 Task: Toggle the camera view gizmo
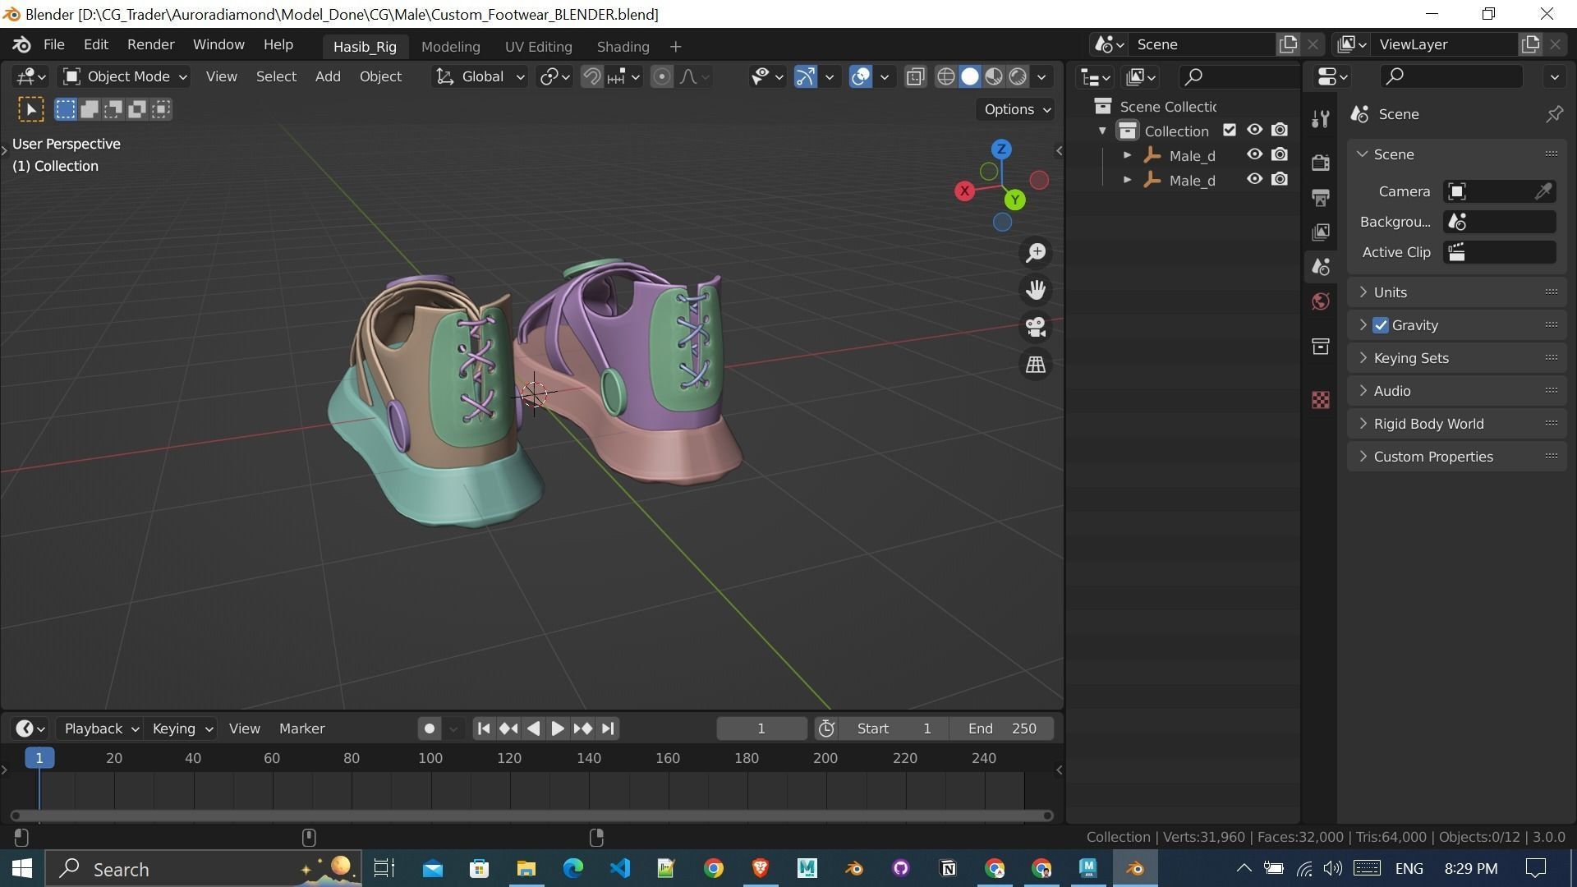pyautogui.click(x=1036, y=327)
